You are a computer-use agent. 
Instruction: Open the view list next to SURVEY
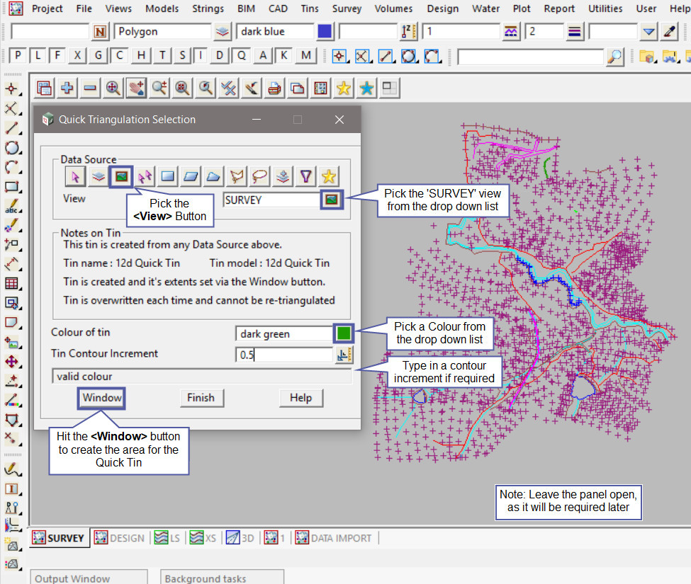[330, 200]
